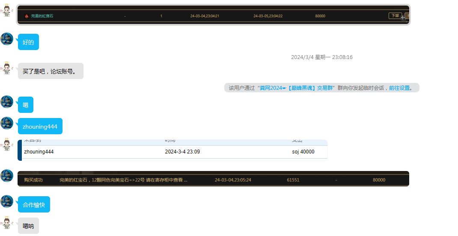Click the "前往设置" link

tap(400, 88)
